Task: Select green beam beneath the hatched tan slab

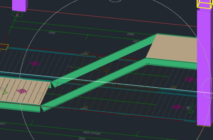Action: click(20, 107)
